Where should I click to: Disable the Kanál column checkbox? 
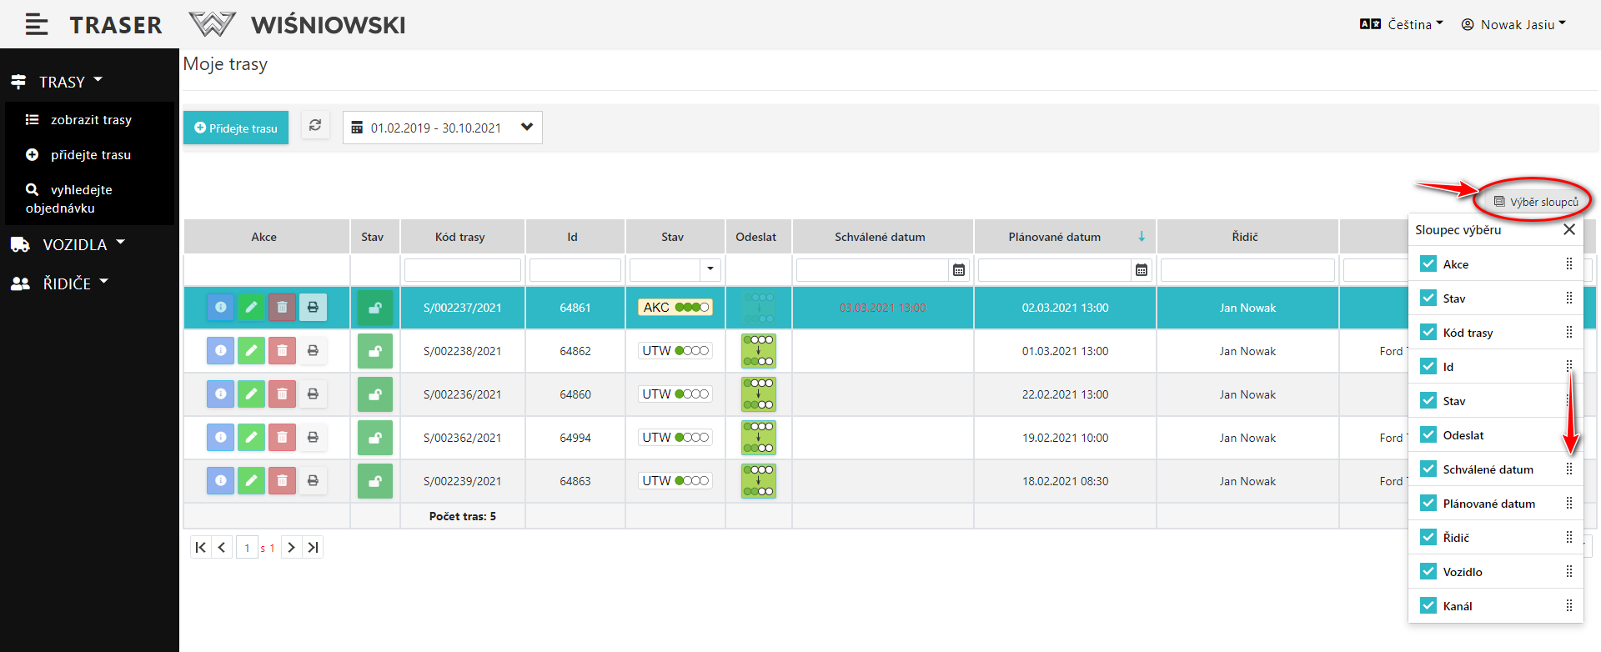(1428, 605)
